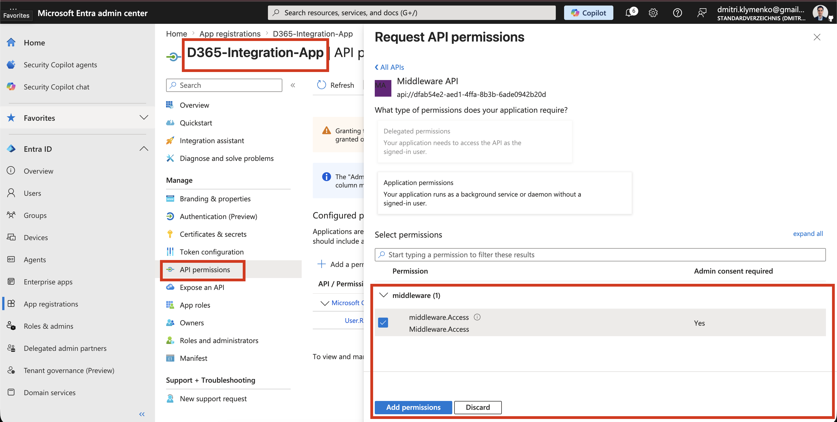Click the expand all link
The image size is (837, 422).
(808, 233)
